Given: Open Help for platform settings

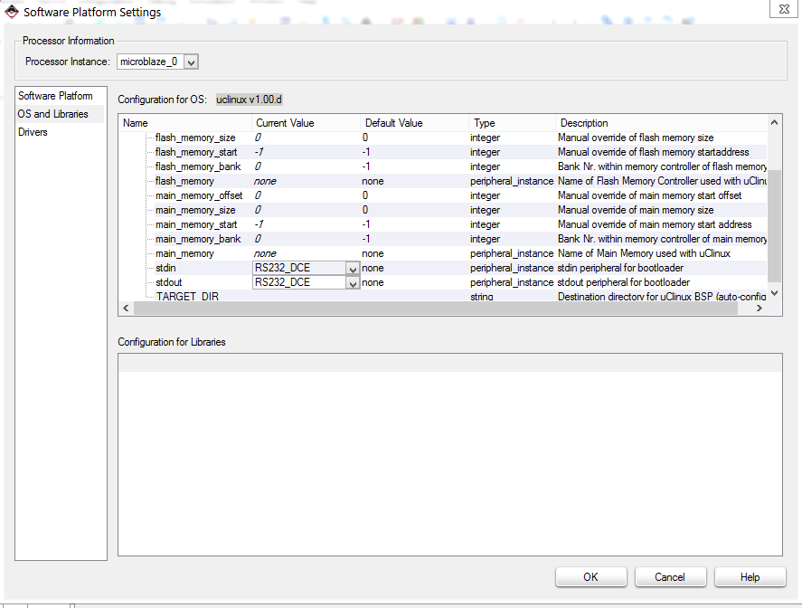Looking at the screenshot, I should click(750, 577).
